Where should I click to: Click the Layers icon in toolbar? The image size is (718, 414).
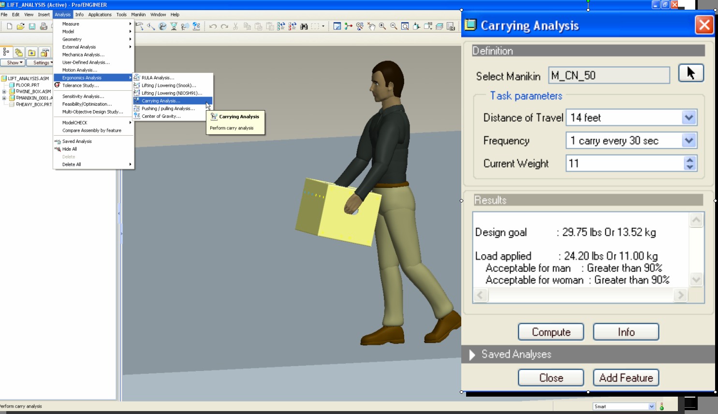(440, 26)
